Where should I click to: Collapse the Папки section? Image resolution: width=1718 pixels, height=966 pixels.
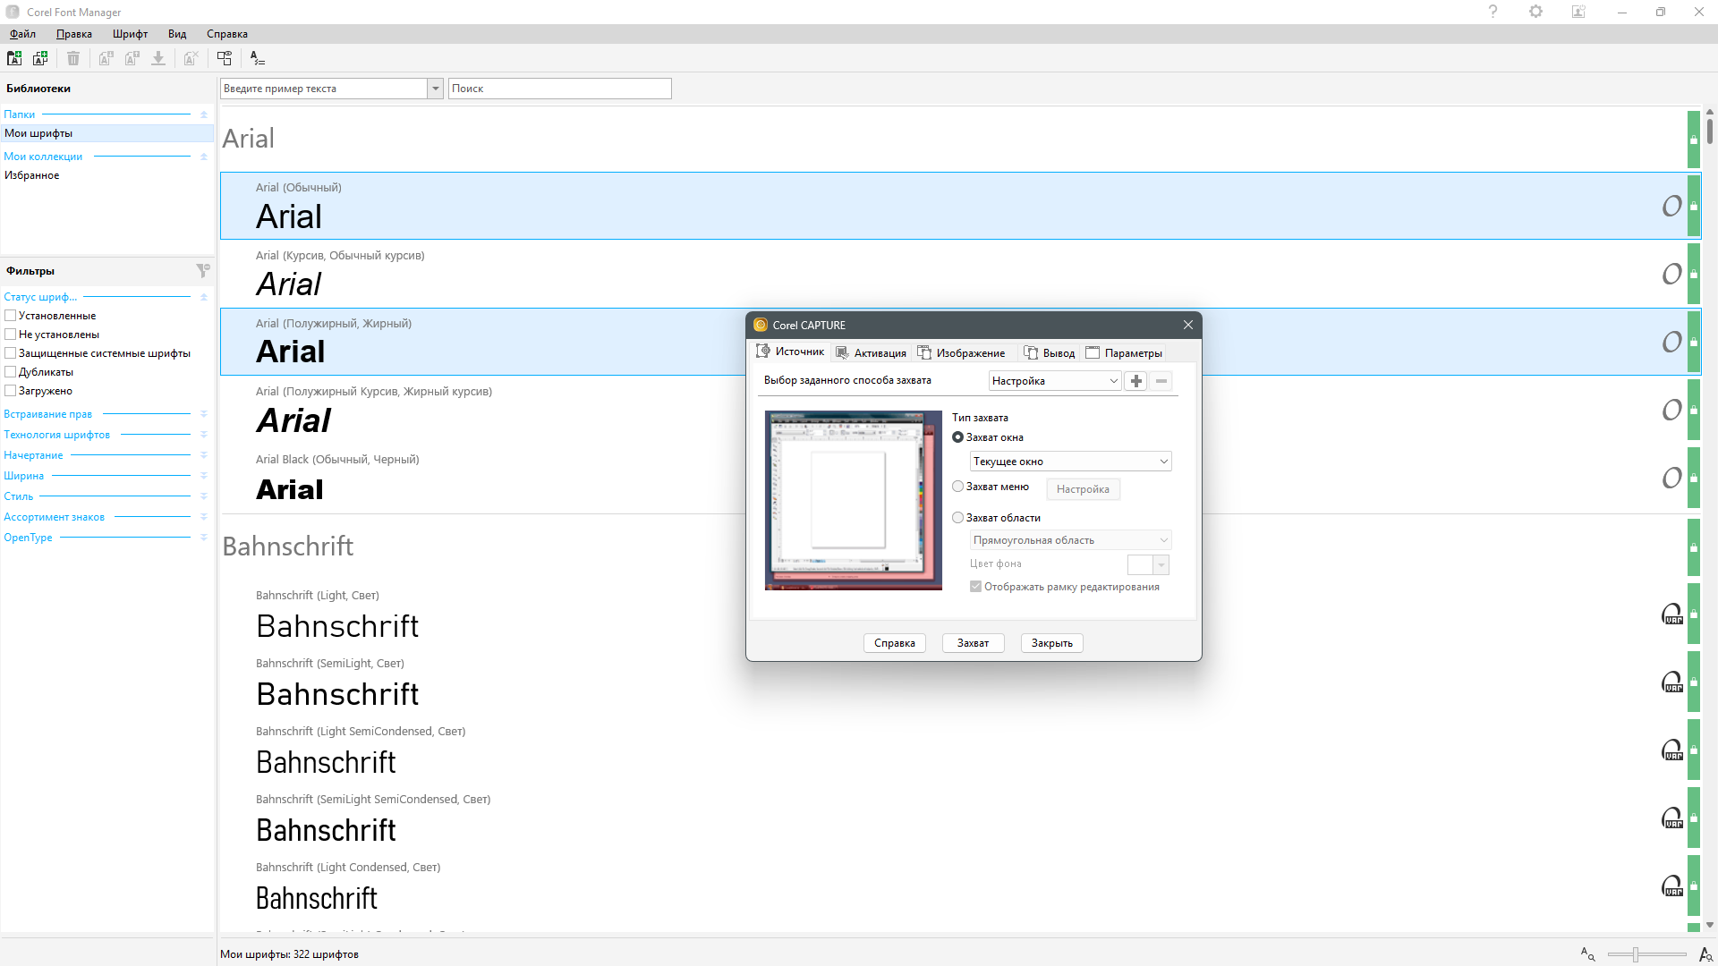point(204,114)
